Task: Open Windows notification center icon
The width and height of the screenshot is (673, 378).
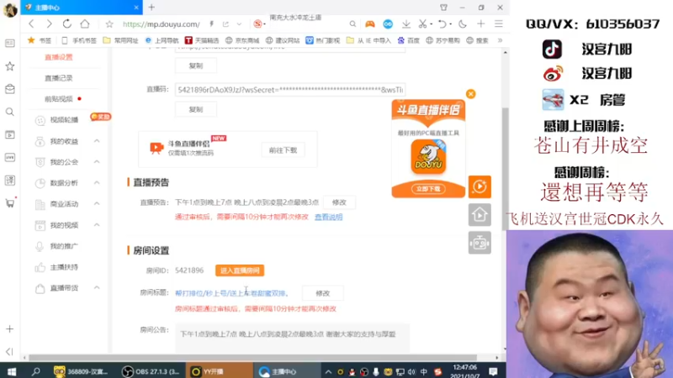Action: pos(493,371)
